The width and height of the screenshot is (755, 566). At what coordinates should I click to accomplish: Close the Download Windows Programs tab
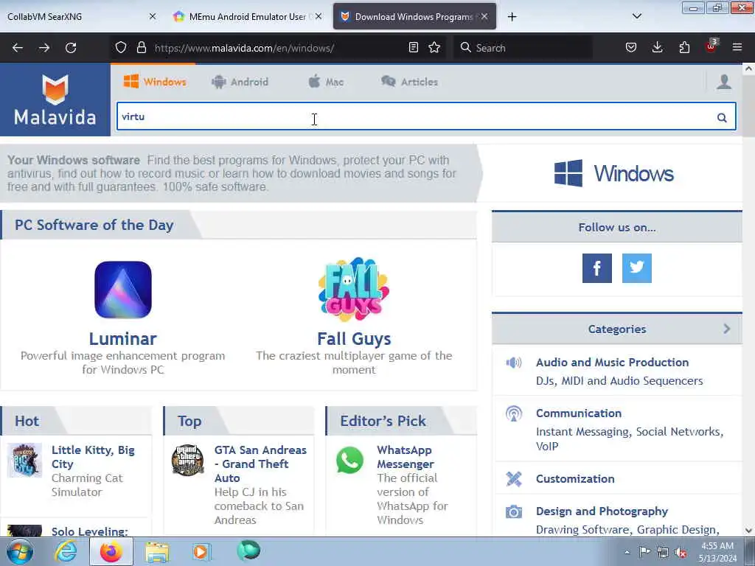click(484, 16)
